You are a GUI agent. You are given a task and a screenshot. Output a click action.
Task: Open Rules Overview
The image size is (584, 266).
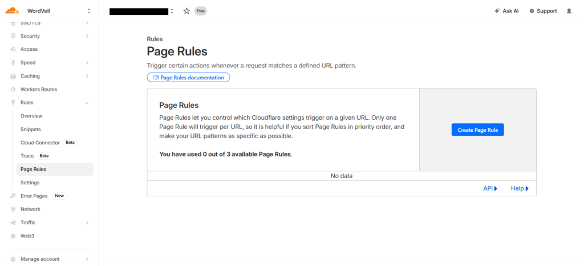click(x=32, y=116)
